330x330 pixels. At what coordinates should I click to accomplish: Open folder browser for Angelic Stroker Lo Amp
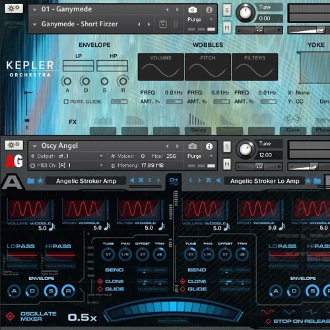coord(317,181)
